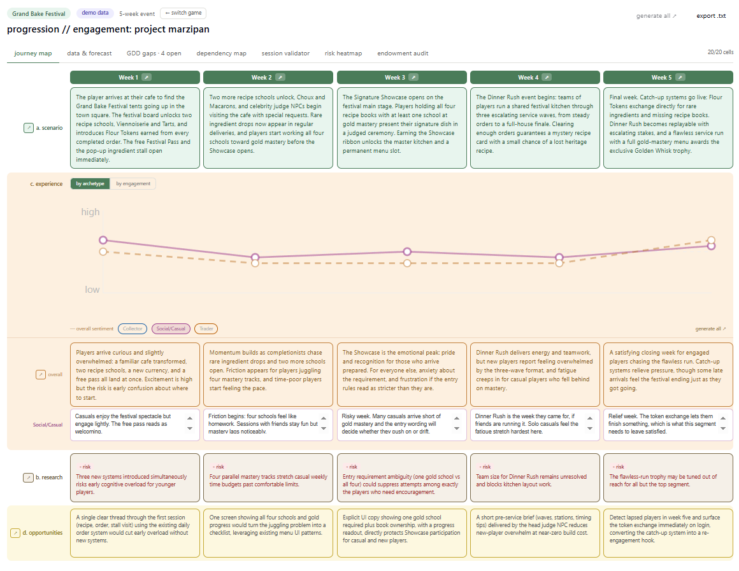
Task: Click the c. experience row label
Action: click(x=46, y=184)
